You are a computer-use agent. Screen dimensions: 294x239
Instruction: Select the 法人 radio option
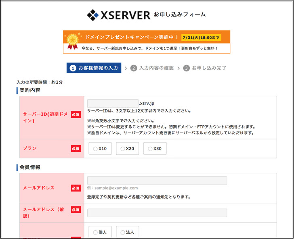click(123, 233)
